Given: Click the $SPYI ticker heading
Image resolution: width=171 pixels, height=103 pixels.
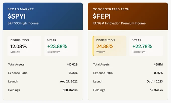Looking at the screenshot, I should click(17, 16).
